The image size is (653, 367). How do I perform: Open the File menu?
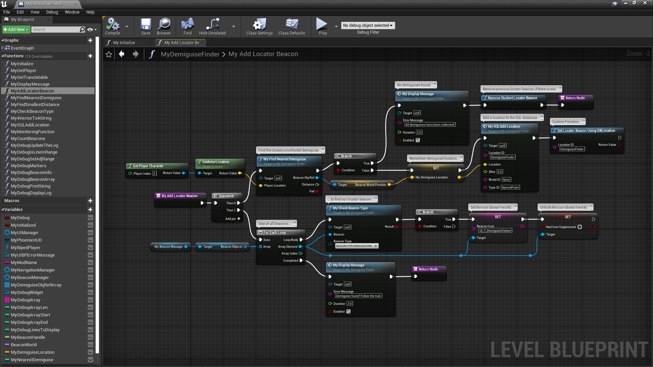(6, 12)
